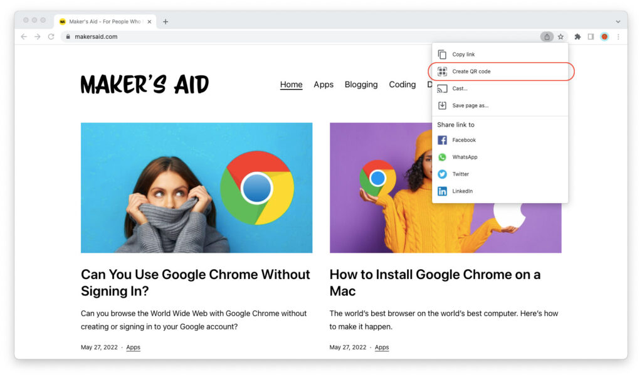Screen dimensions: 642x377
Task: Click the "Share link to" heading
Action: pyautogui.click(x=456, y=125)
